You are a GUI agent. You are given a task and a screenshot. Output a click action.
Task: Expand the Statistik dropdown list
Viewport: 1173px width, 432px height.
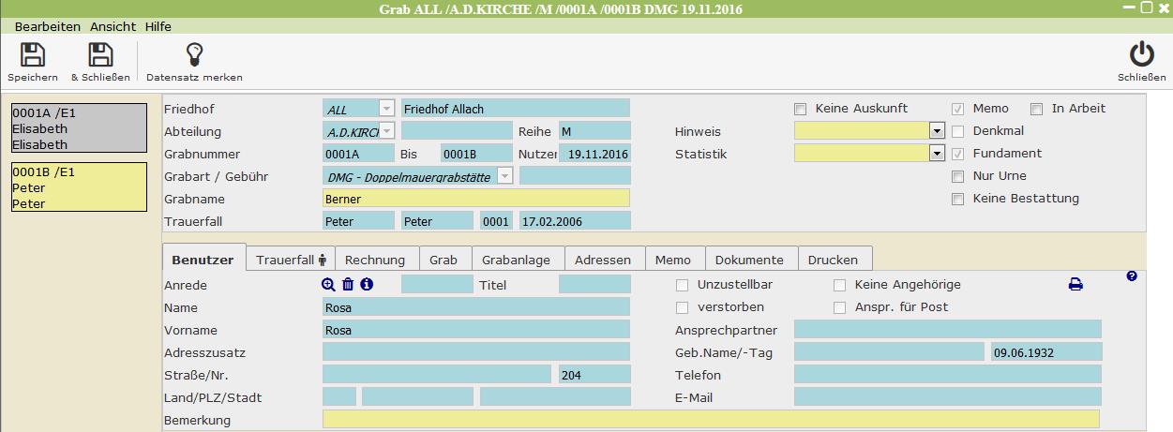(x=936, y=154)
